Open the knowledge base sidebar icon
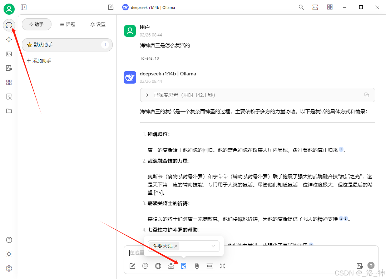 point(9,96)
